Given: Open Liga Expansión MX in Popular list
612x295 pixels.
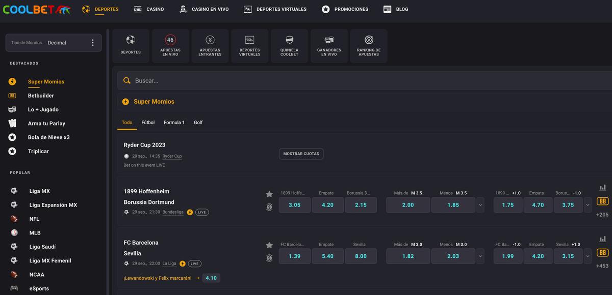Looking at the screenshot, I should (x=54, y=205).
